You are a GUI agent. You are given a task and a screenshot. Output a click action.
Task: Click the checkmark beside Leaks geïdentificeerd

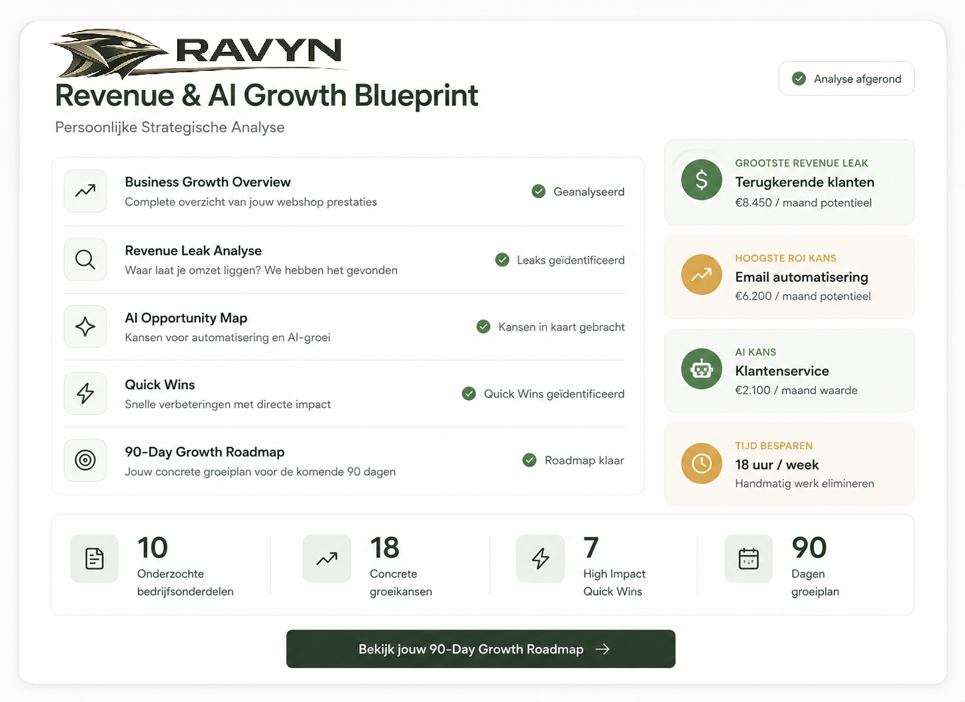tap(502, 260)
